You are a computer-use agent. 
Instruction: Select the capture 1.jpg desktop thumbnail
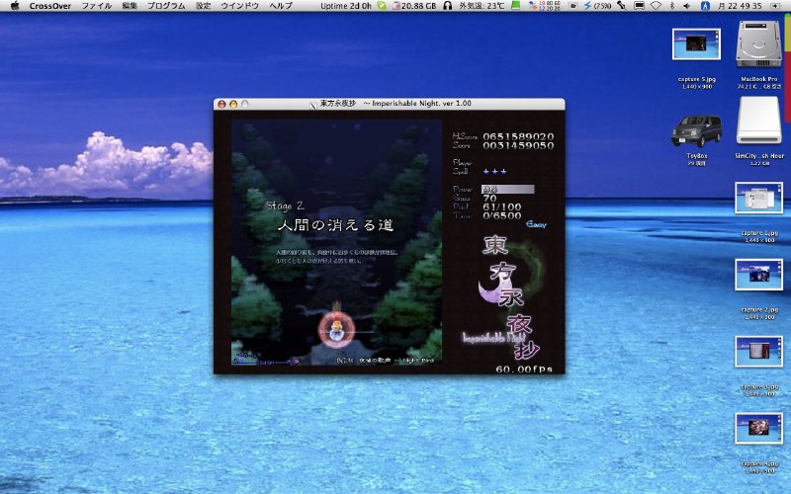[x=758, y=198]
